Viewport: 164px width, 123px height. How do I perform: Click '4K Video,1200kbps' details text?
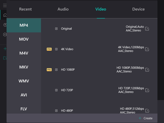pyautogui.click(x=131, y=47)
